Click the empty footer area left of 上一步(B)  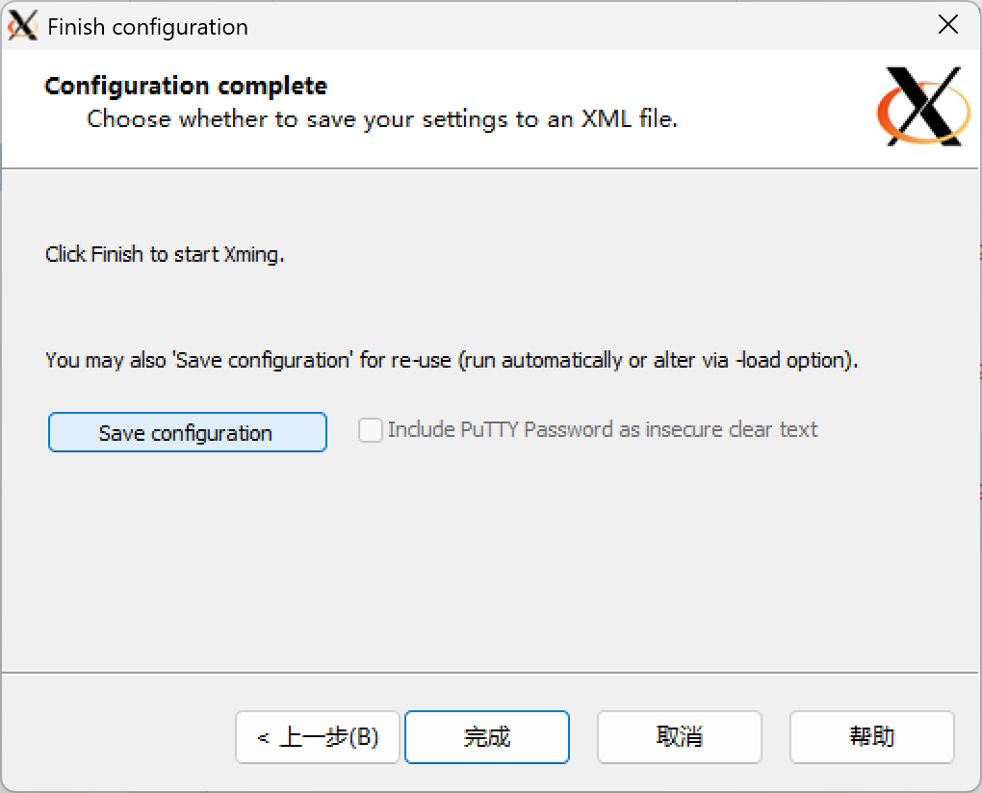[x=116, y=737]
